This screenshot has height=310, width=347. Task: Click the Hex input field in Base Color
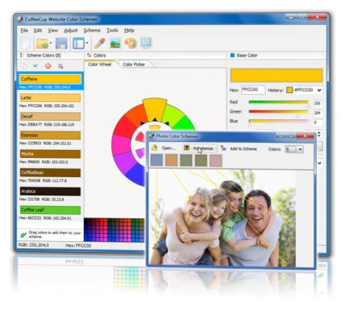tap(253, 90)
